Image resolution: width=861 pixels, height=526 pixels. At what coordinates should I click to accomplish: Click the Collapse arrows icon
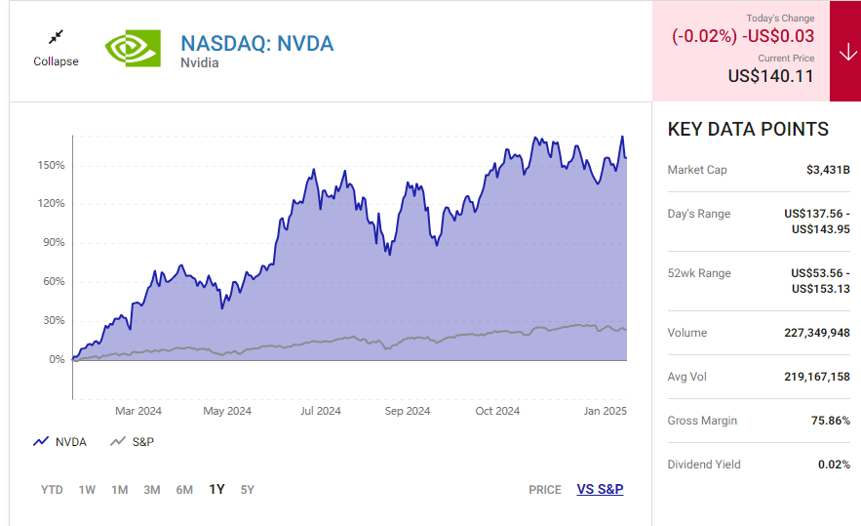click(56, 37)
